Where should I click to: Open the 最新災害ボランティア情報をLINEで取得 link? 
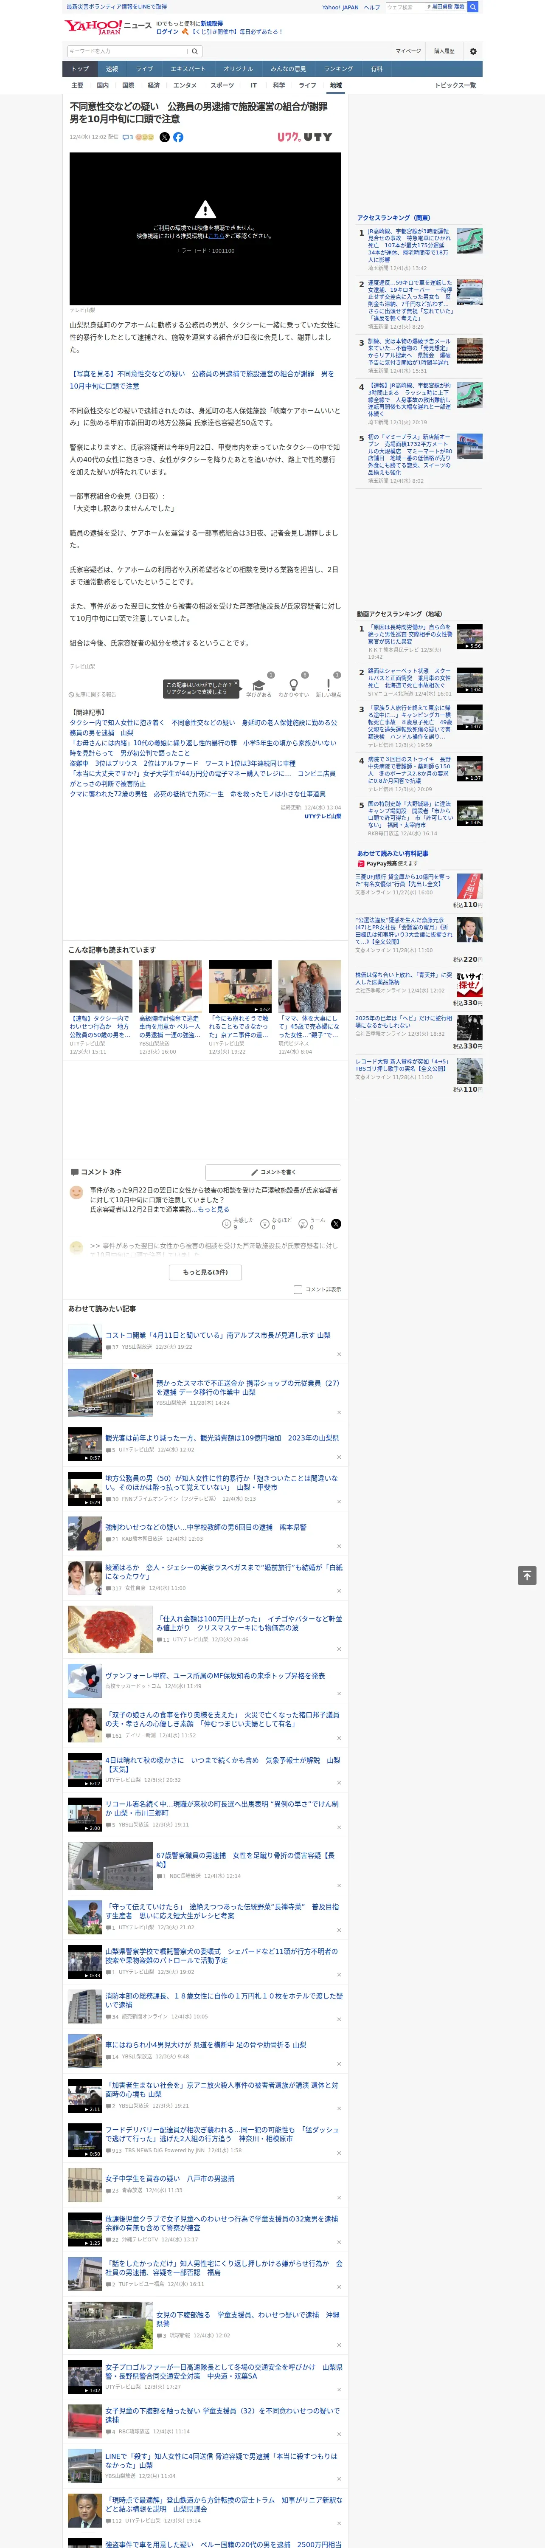(117, 6)
